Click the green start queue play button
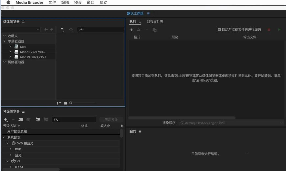Screen dimensions: 286x171 279,30
